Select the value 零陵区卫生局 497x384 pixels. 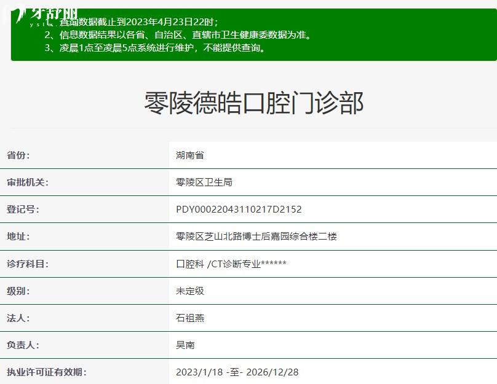click(204, 182)
